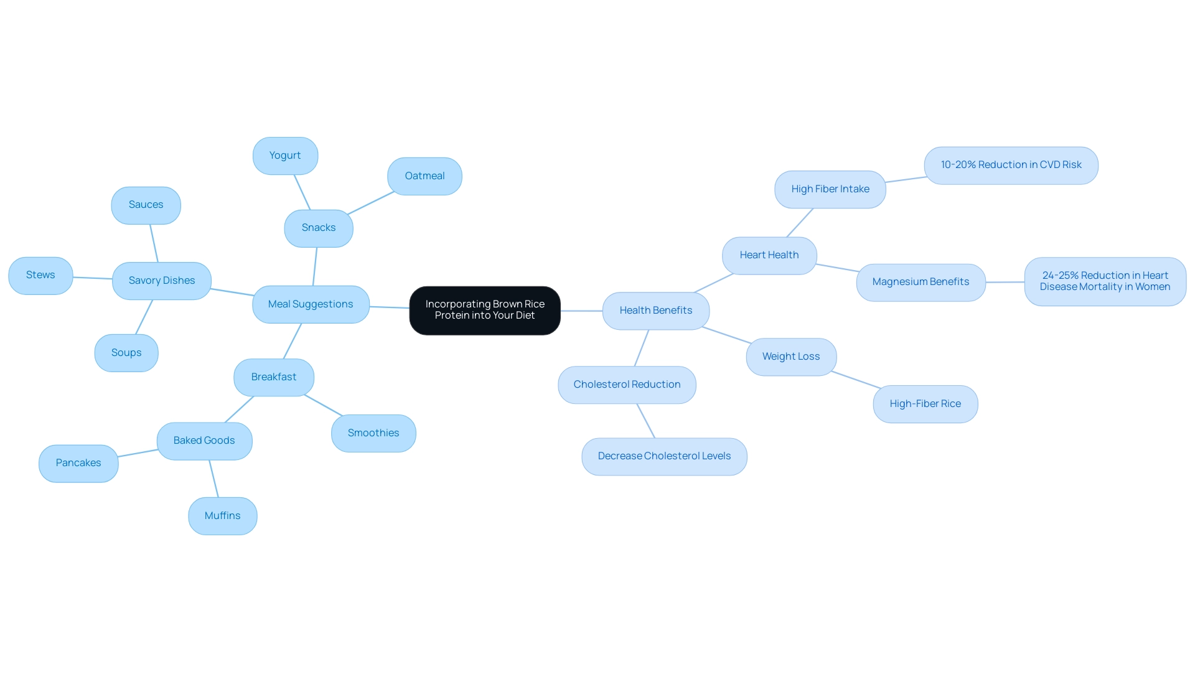Select the Oatmeal menu item
Viewport: 1195px width, 674px height.
[x=424, y=176]
